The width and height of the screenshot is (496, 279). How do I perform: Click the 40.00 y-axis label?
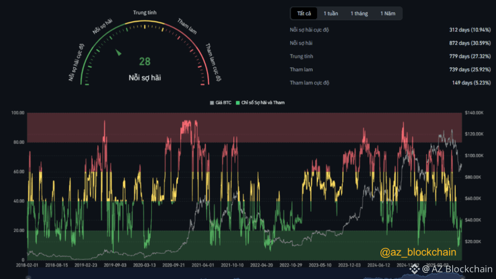tap(19, 201)
